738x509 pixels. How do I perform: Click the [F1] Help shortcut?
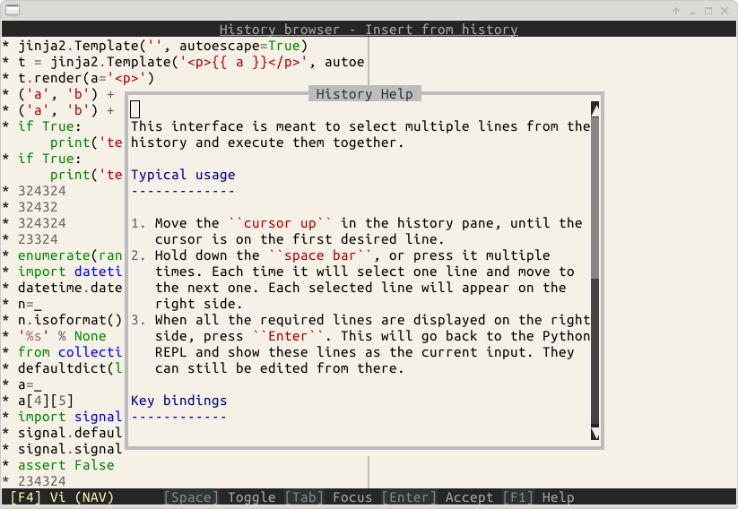click(x=538, y=497)
